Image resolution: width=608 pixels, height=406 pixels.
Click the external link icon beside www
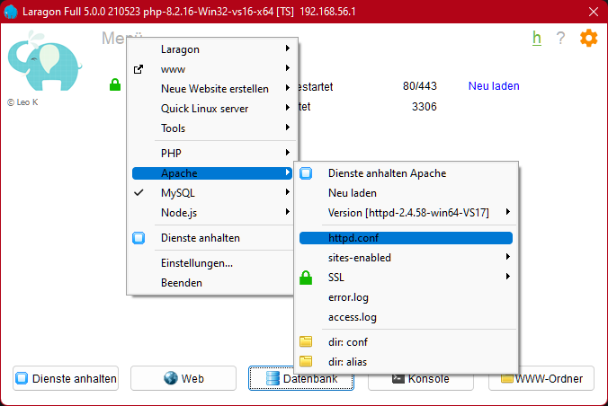coord(139,69)
